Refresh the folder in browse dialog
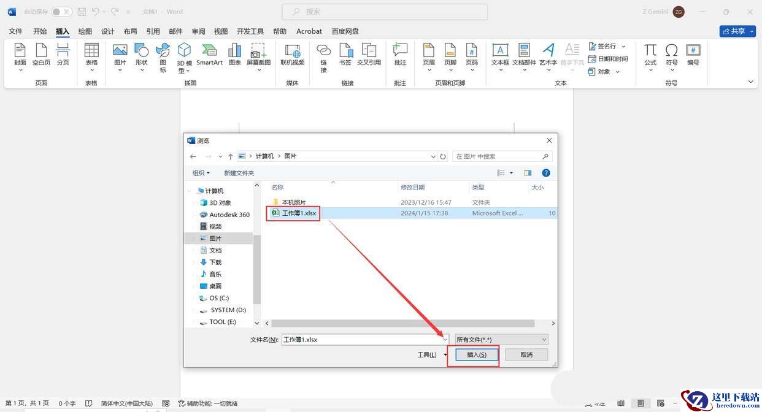The image size is (762, 412). (x=444, y=156)
